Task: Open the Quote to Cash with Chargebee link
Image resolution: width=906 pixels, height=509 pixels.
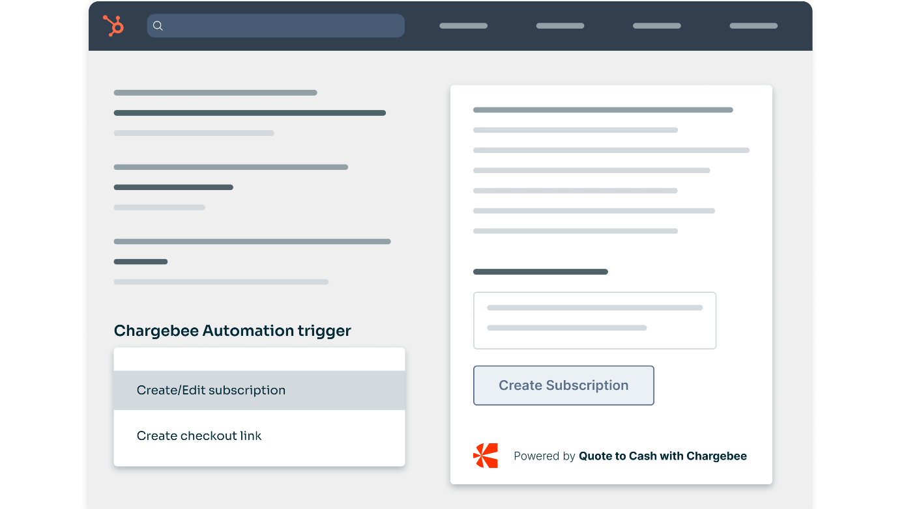Action: pos(663,456)
